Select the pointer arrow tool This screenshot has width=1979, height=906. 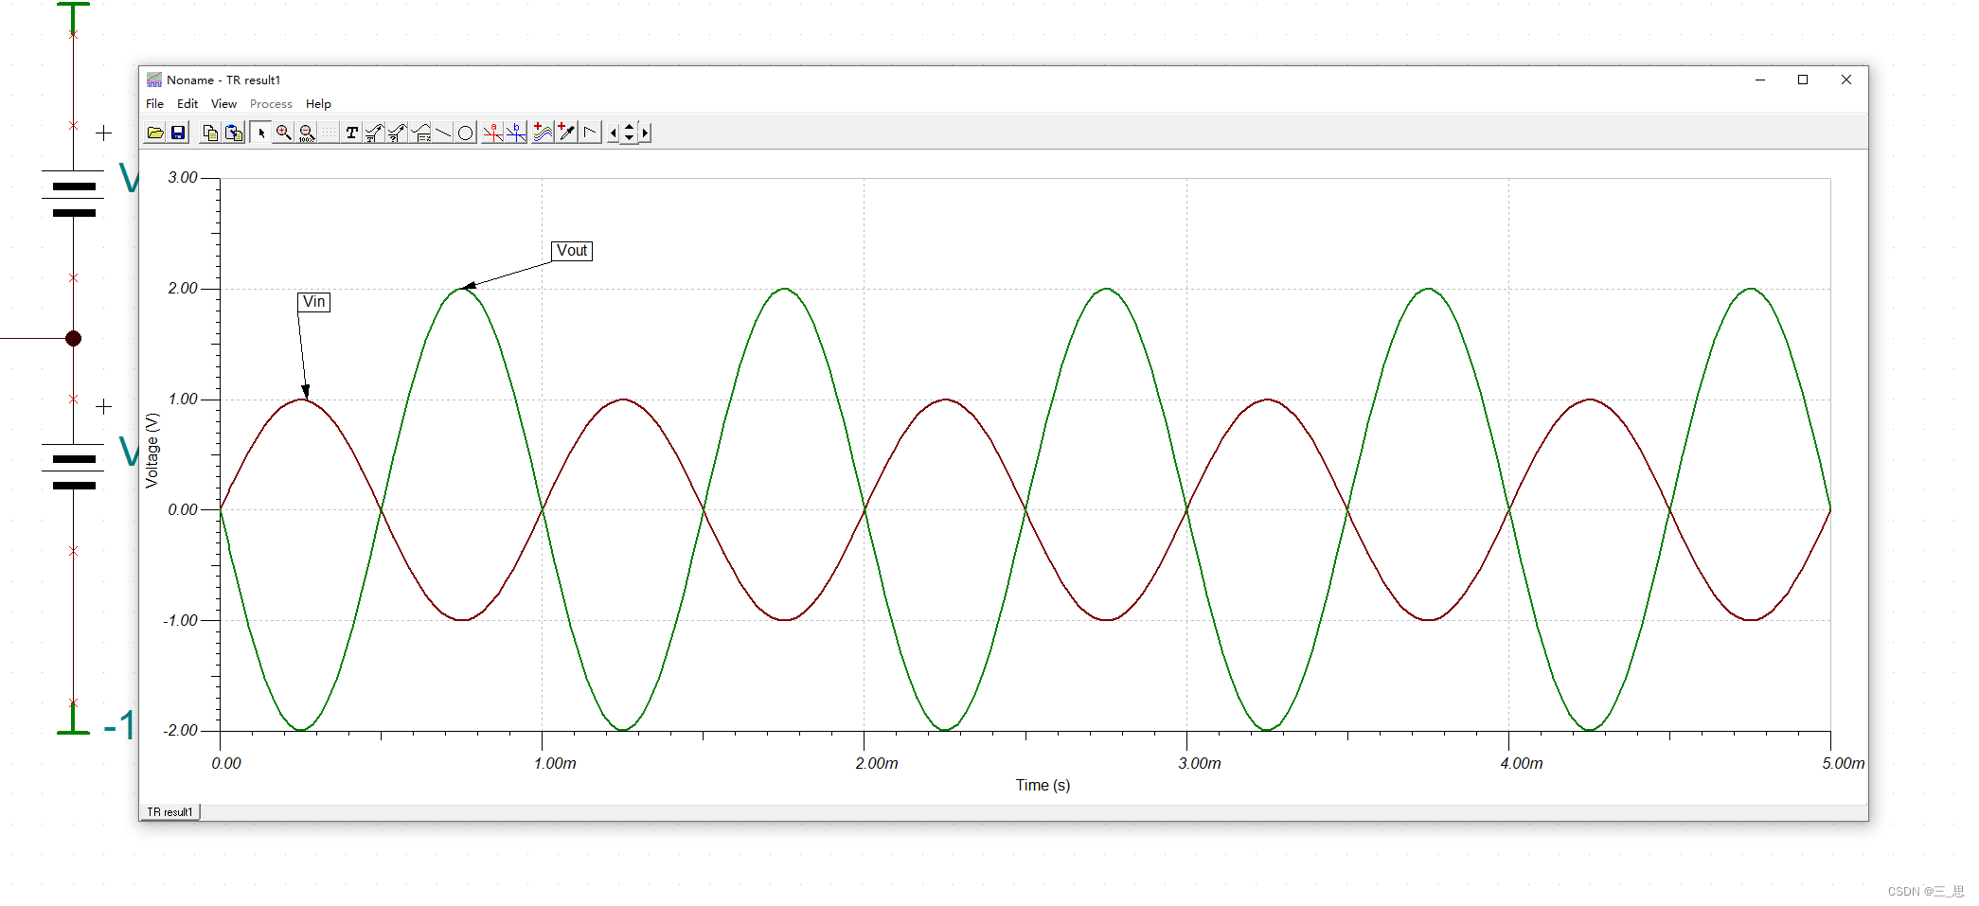point(260,133)
